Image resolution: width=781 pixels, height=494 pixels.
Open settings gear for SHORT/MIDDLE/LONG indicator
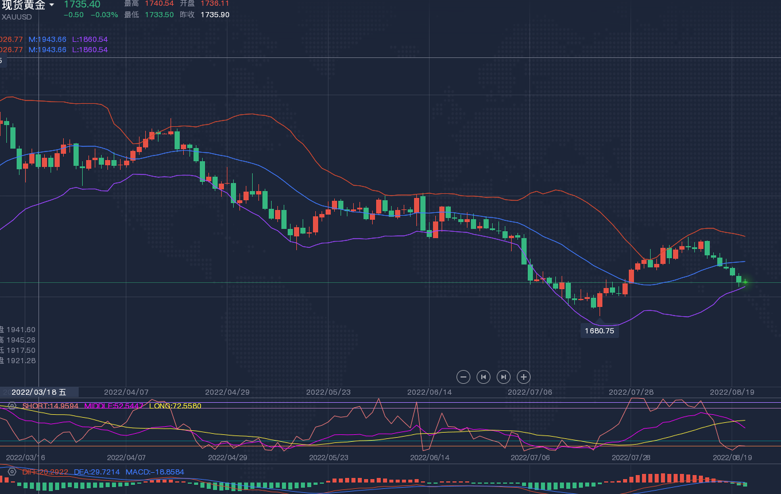12,406
